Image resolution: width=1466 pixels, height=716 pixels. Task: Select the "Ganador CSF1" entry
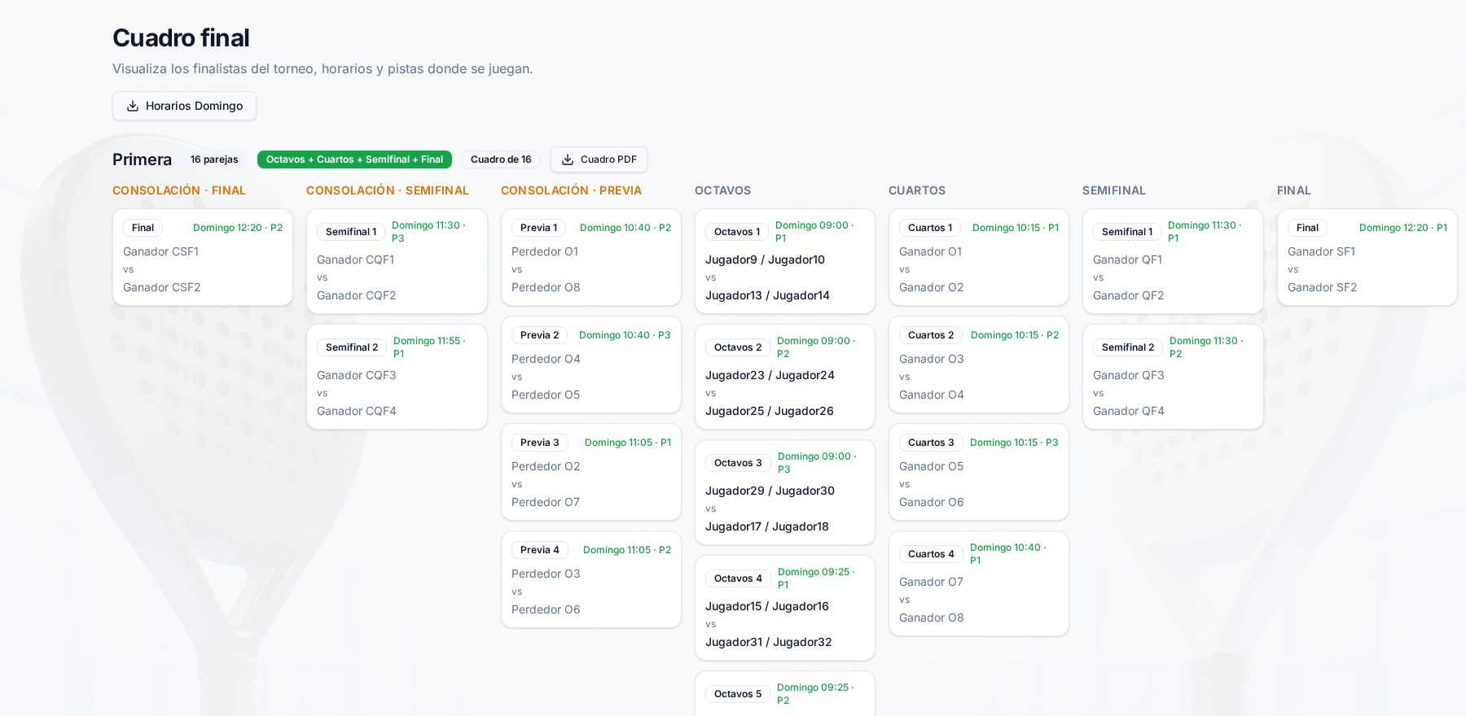click(x=160, y=251)
